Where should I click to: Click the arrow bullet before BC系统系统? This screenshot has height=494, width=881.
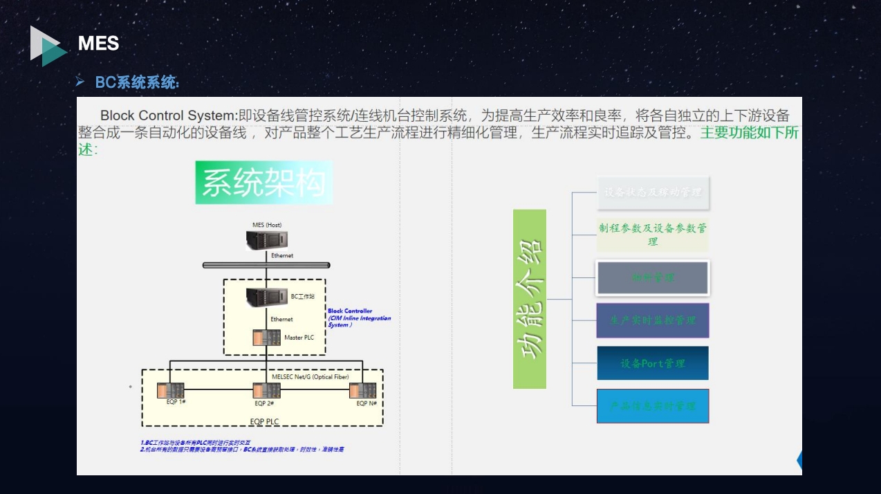80,83
